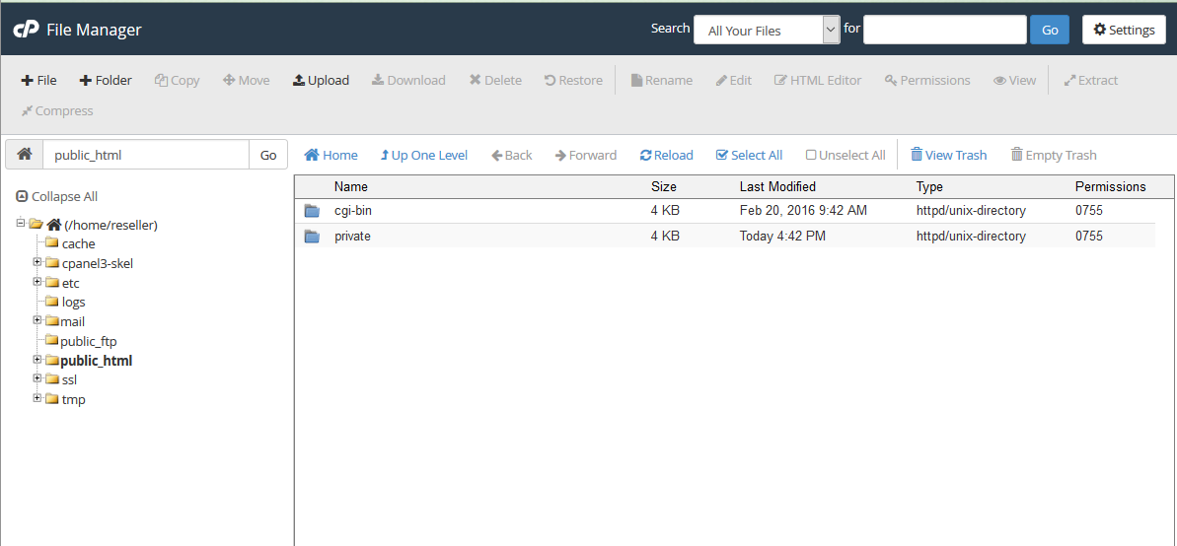Open the All Your Files search dropdown
This screenshot has width=1177, height=546.
[x=766, y=31]
